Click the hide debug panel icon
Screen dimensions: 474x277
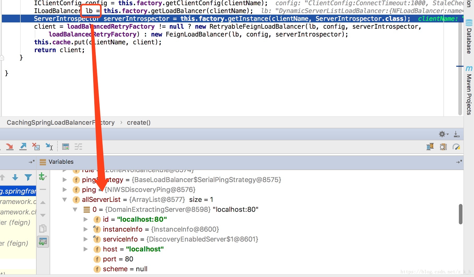(456, 134)
